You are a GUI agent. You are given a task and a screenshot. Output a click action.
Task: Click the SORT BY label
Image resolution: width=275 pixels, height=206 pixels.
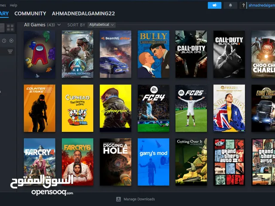[76, 25]
